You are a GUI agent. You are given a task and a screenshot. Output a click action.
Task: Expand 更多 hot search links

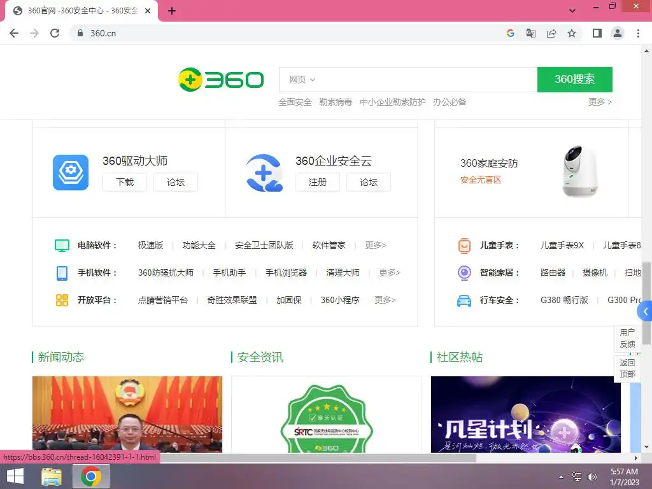coord(600,102)
